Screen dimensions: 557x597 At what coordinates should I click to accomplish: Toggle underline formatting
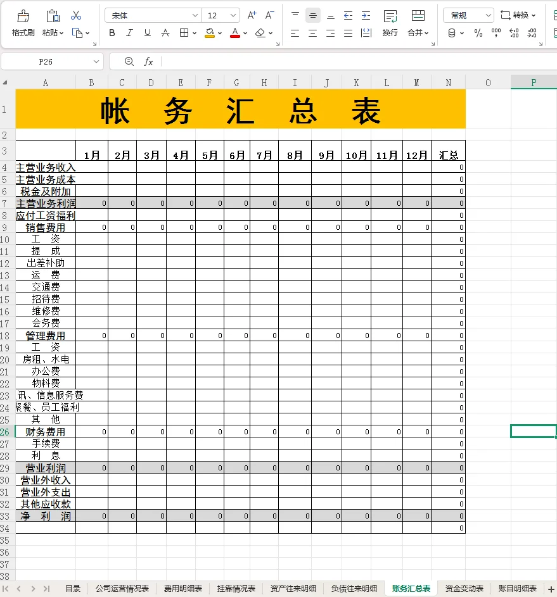(148, 33)
